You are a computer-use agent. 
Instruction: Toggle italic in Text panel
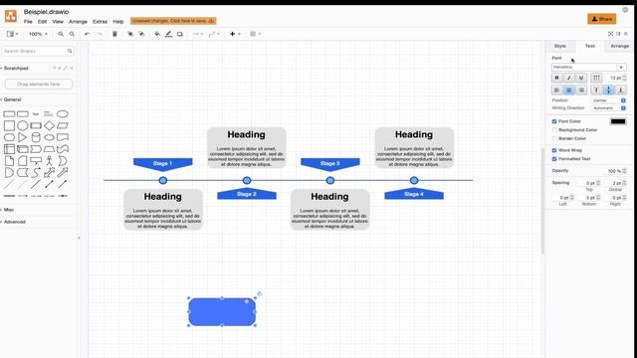tap(569, 78)
